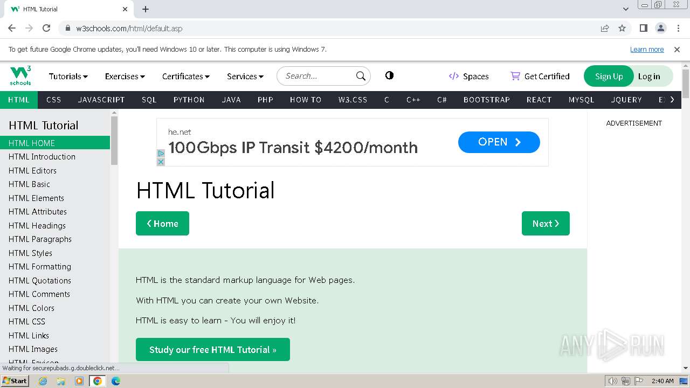Screen dimensions: 690x388
Task: Click the Sign Up button
Action: pyautogui.click(x=609, y=76)
